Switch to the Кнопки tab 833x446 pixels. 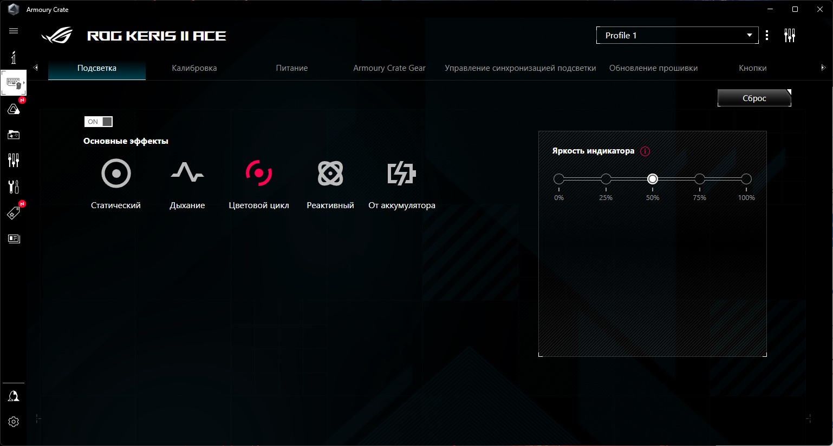753,68
